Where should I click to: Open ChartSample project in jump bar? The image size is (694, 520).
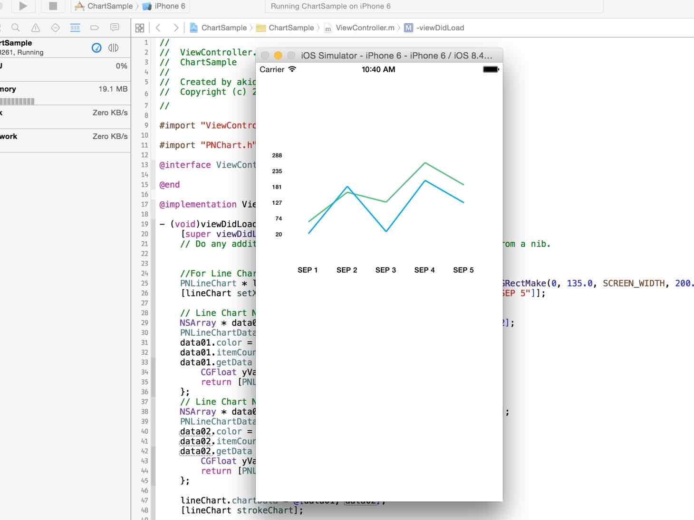coord(218,28)
